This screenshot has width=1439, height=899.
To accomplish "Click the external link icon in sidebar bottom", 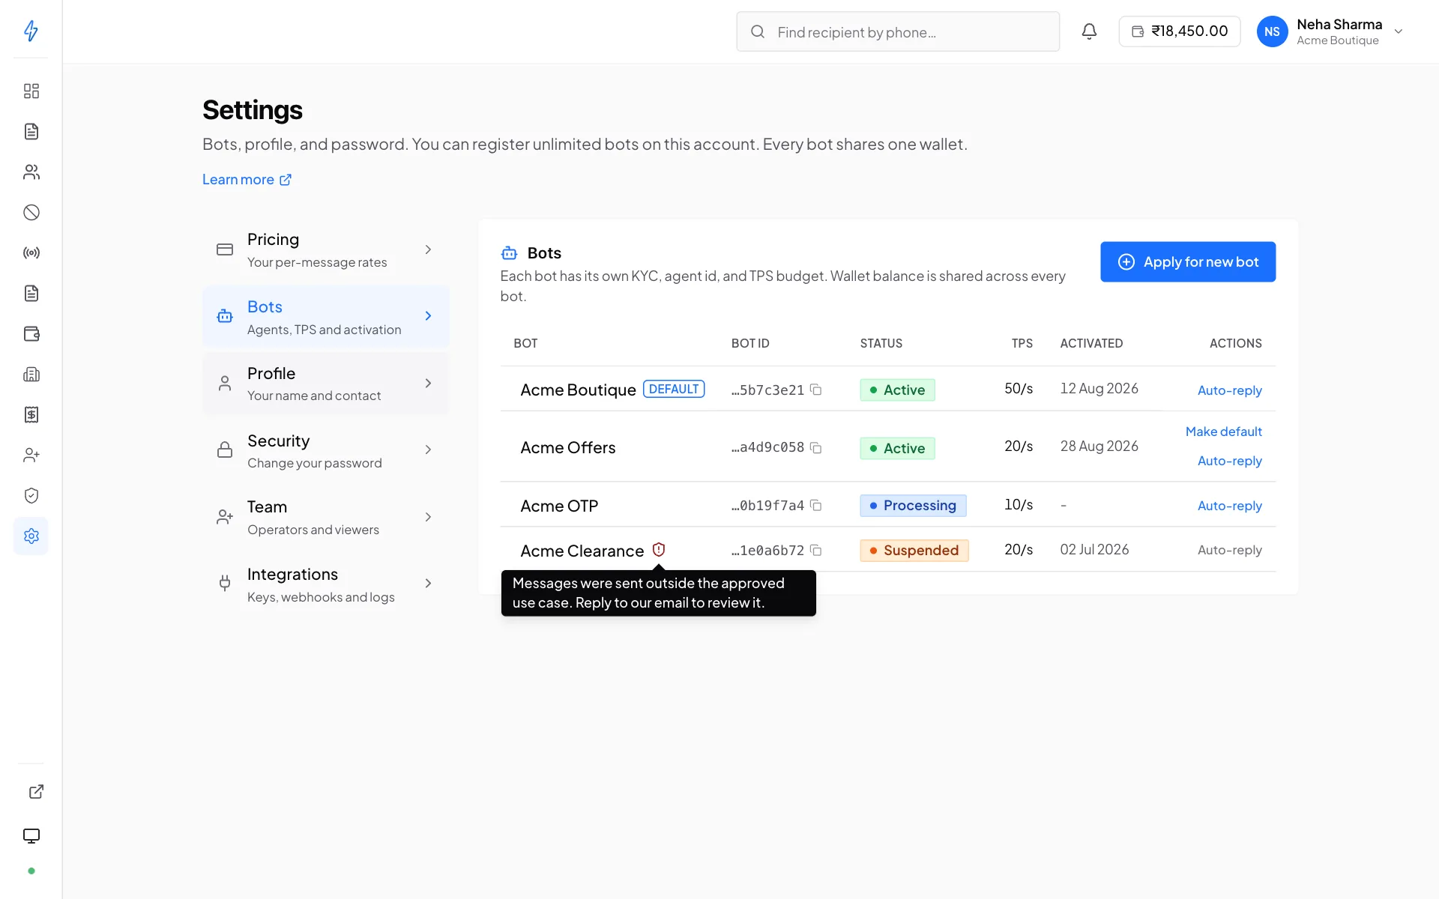I will tap(36, 792).
